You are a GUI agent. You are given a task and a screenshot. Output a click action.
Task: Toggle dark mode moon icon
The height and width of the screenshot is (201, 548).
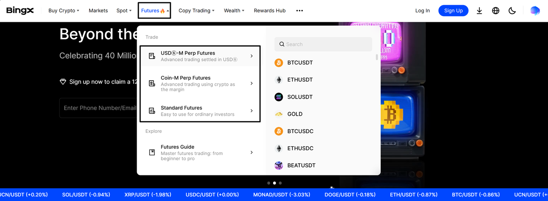[x=512, y=11]
